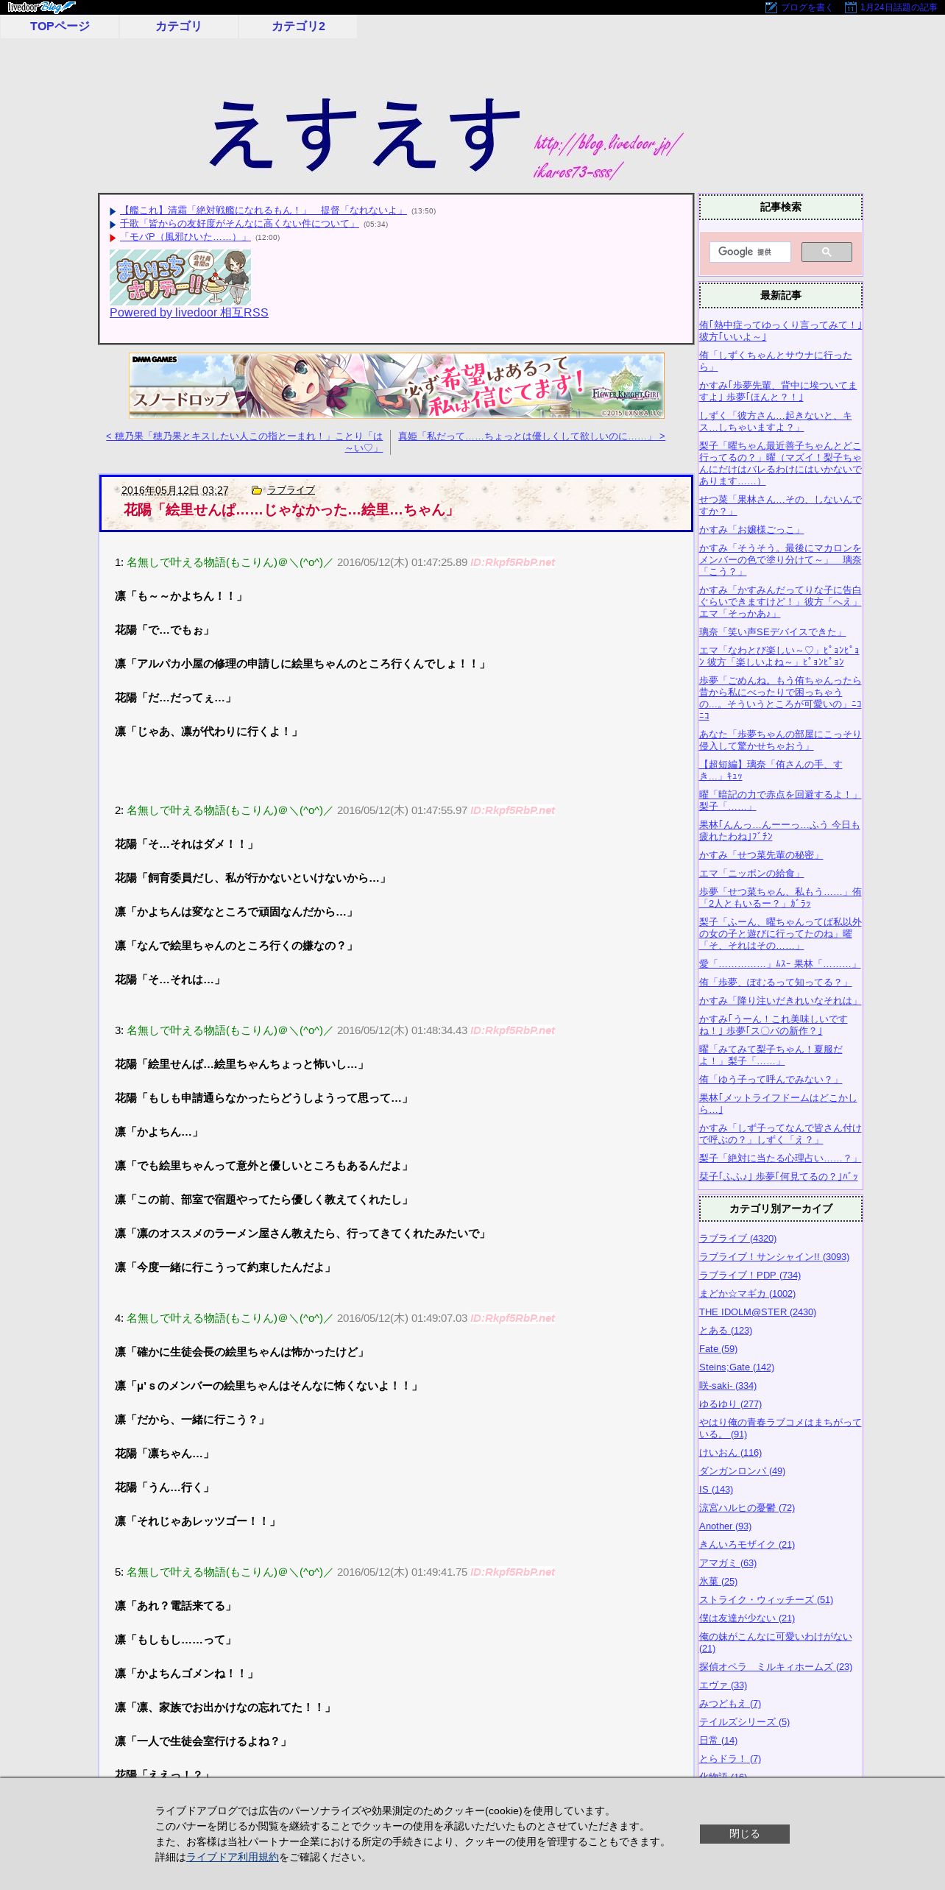Go to previous article 穂乃果 link

point(244,442)
